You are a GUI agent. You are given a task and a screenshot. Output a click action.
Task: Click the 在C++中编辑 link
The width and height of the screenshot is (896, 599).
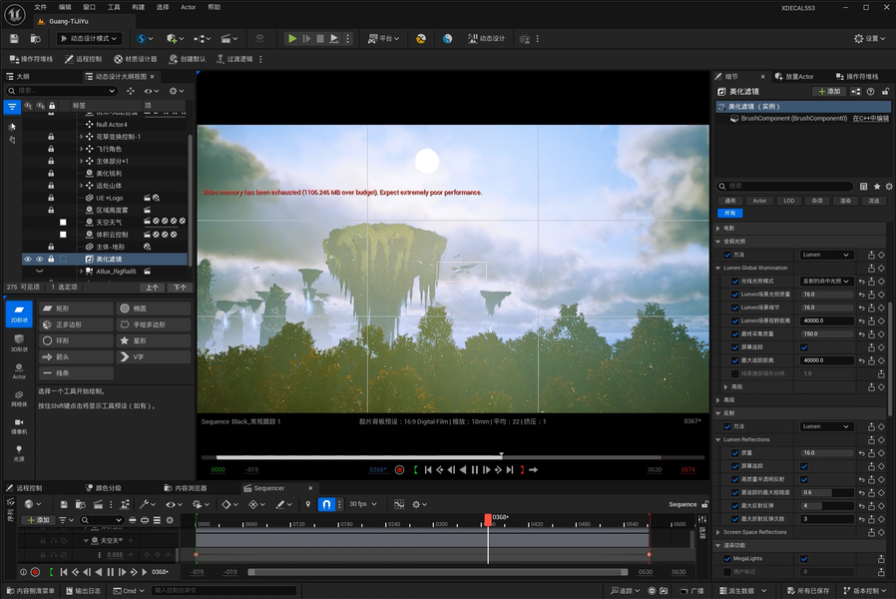(x=870, y=119)
